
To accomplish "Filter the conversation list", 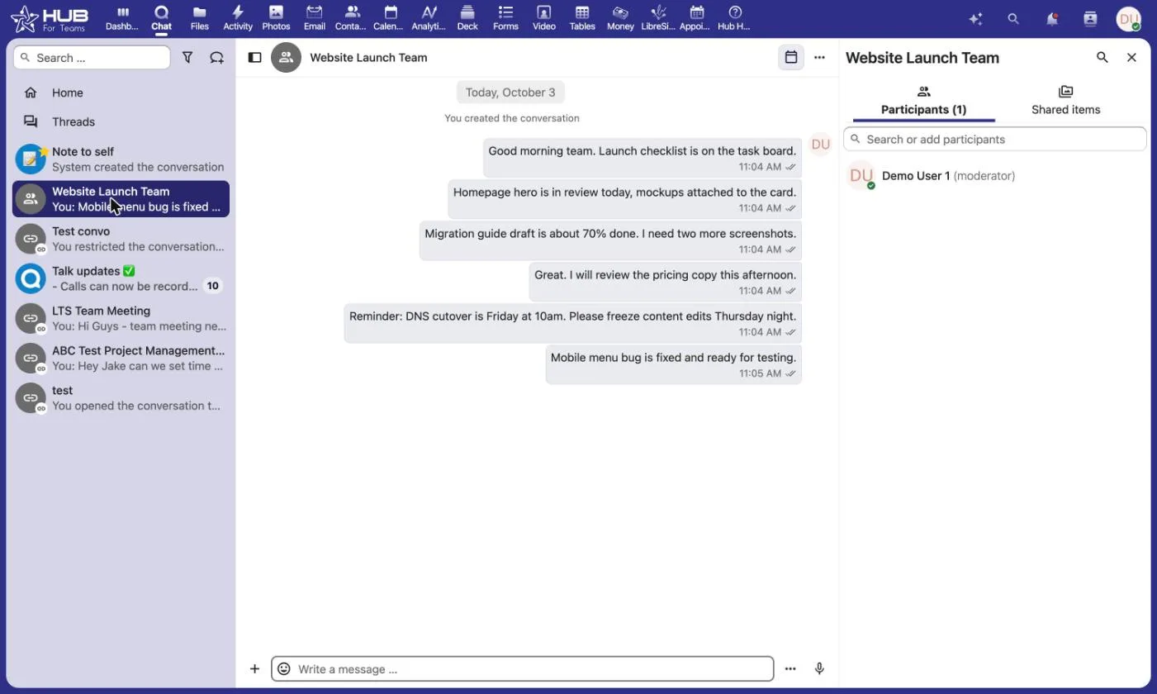I will [187, 58].
